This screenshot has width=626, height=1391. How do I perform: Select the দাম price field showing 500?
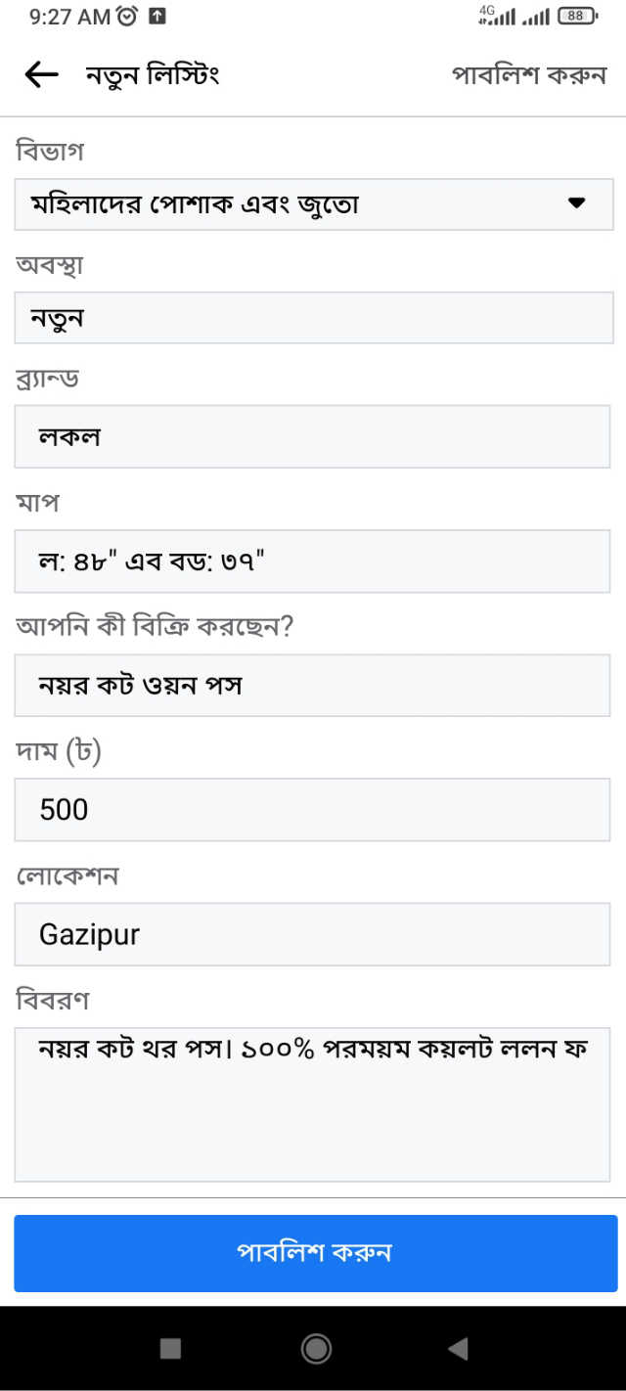click(x=313, y=809)
